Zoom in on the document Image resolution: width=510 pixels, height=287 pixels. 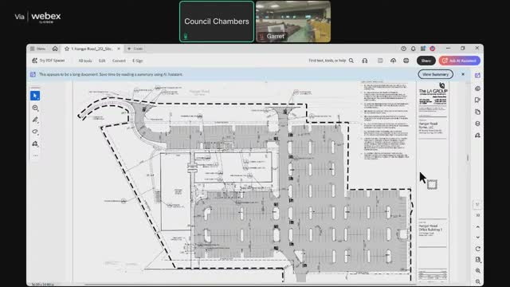point(477,271)
